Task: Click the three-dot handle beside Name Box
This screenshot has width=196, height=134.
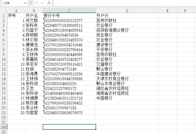Action: pyautogui.click(x=31, y=3)
